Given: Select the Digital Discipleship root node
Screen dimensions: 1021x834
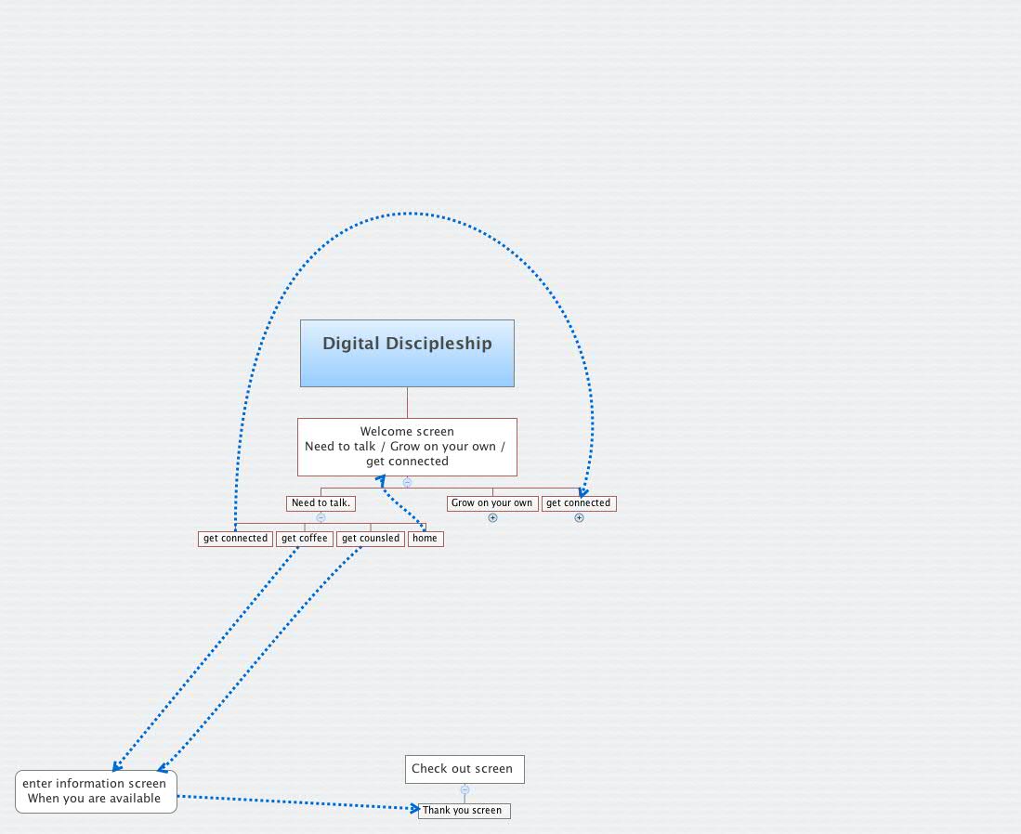Looking at the screenshot, I should click(x=407, y=353).
